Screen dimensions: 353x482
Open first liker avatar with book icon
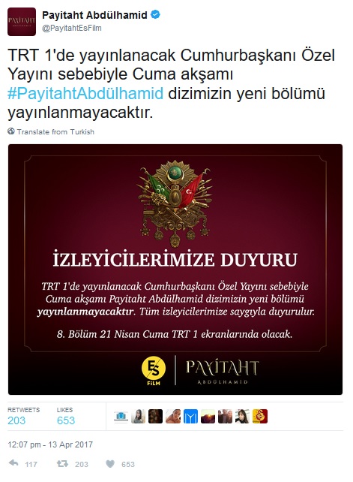point(121,417)
